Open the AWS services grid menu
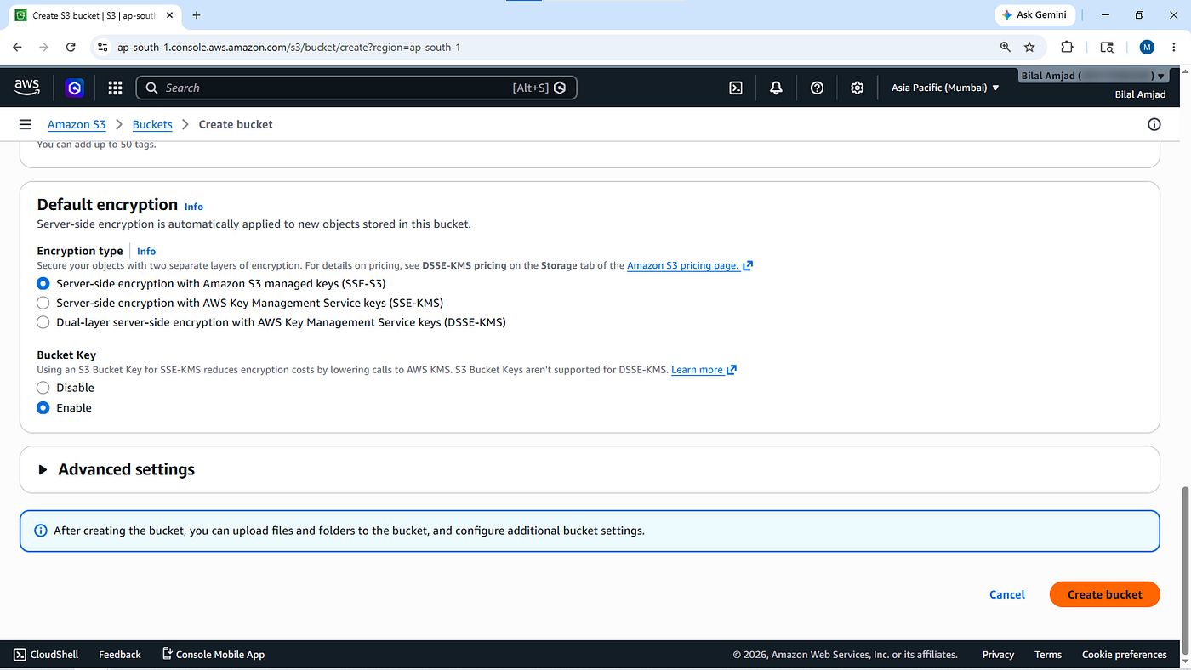Image resolution: width=1191 pixels, height=670 pixels. click(115, 88)
